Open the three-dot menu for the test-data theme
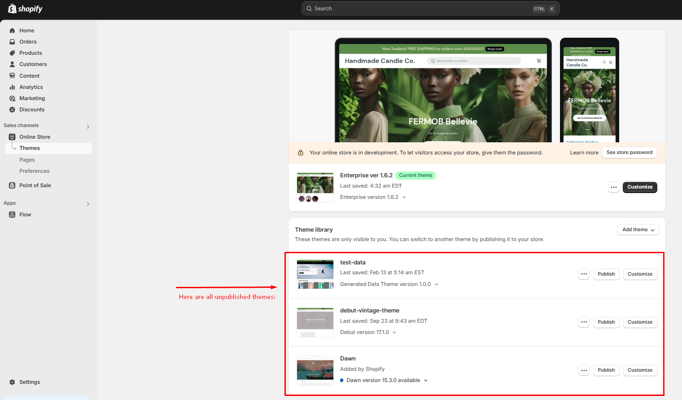This screenshot has width=682, height=400. click(x=584, y=274)
